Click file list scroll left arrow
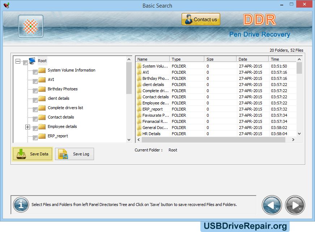 (139, 140)
